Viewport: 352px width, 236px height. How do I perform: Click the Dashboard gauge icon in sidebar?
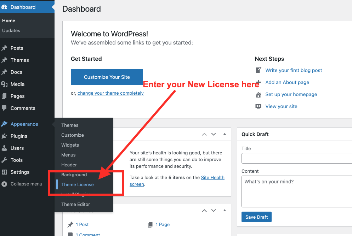click(x=4, y=7)
